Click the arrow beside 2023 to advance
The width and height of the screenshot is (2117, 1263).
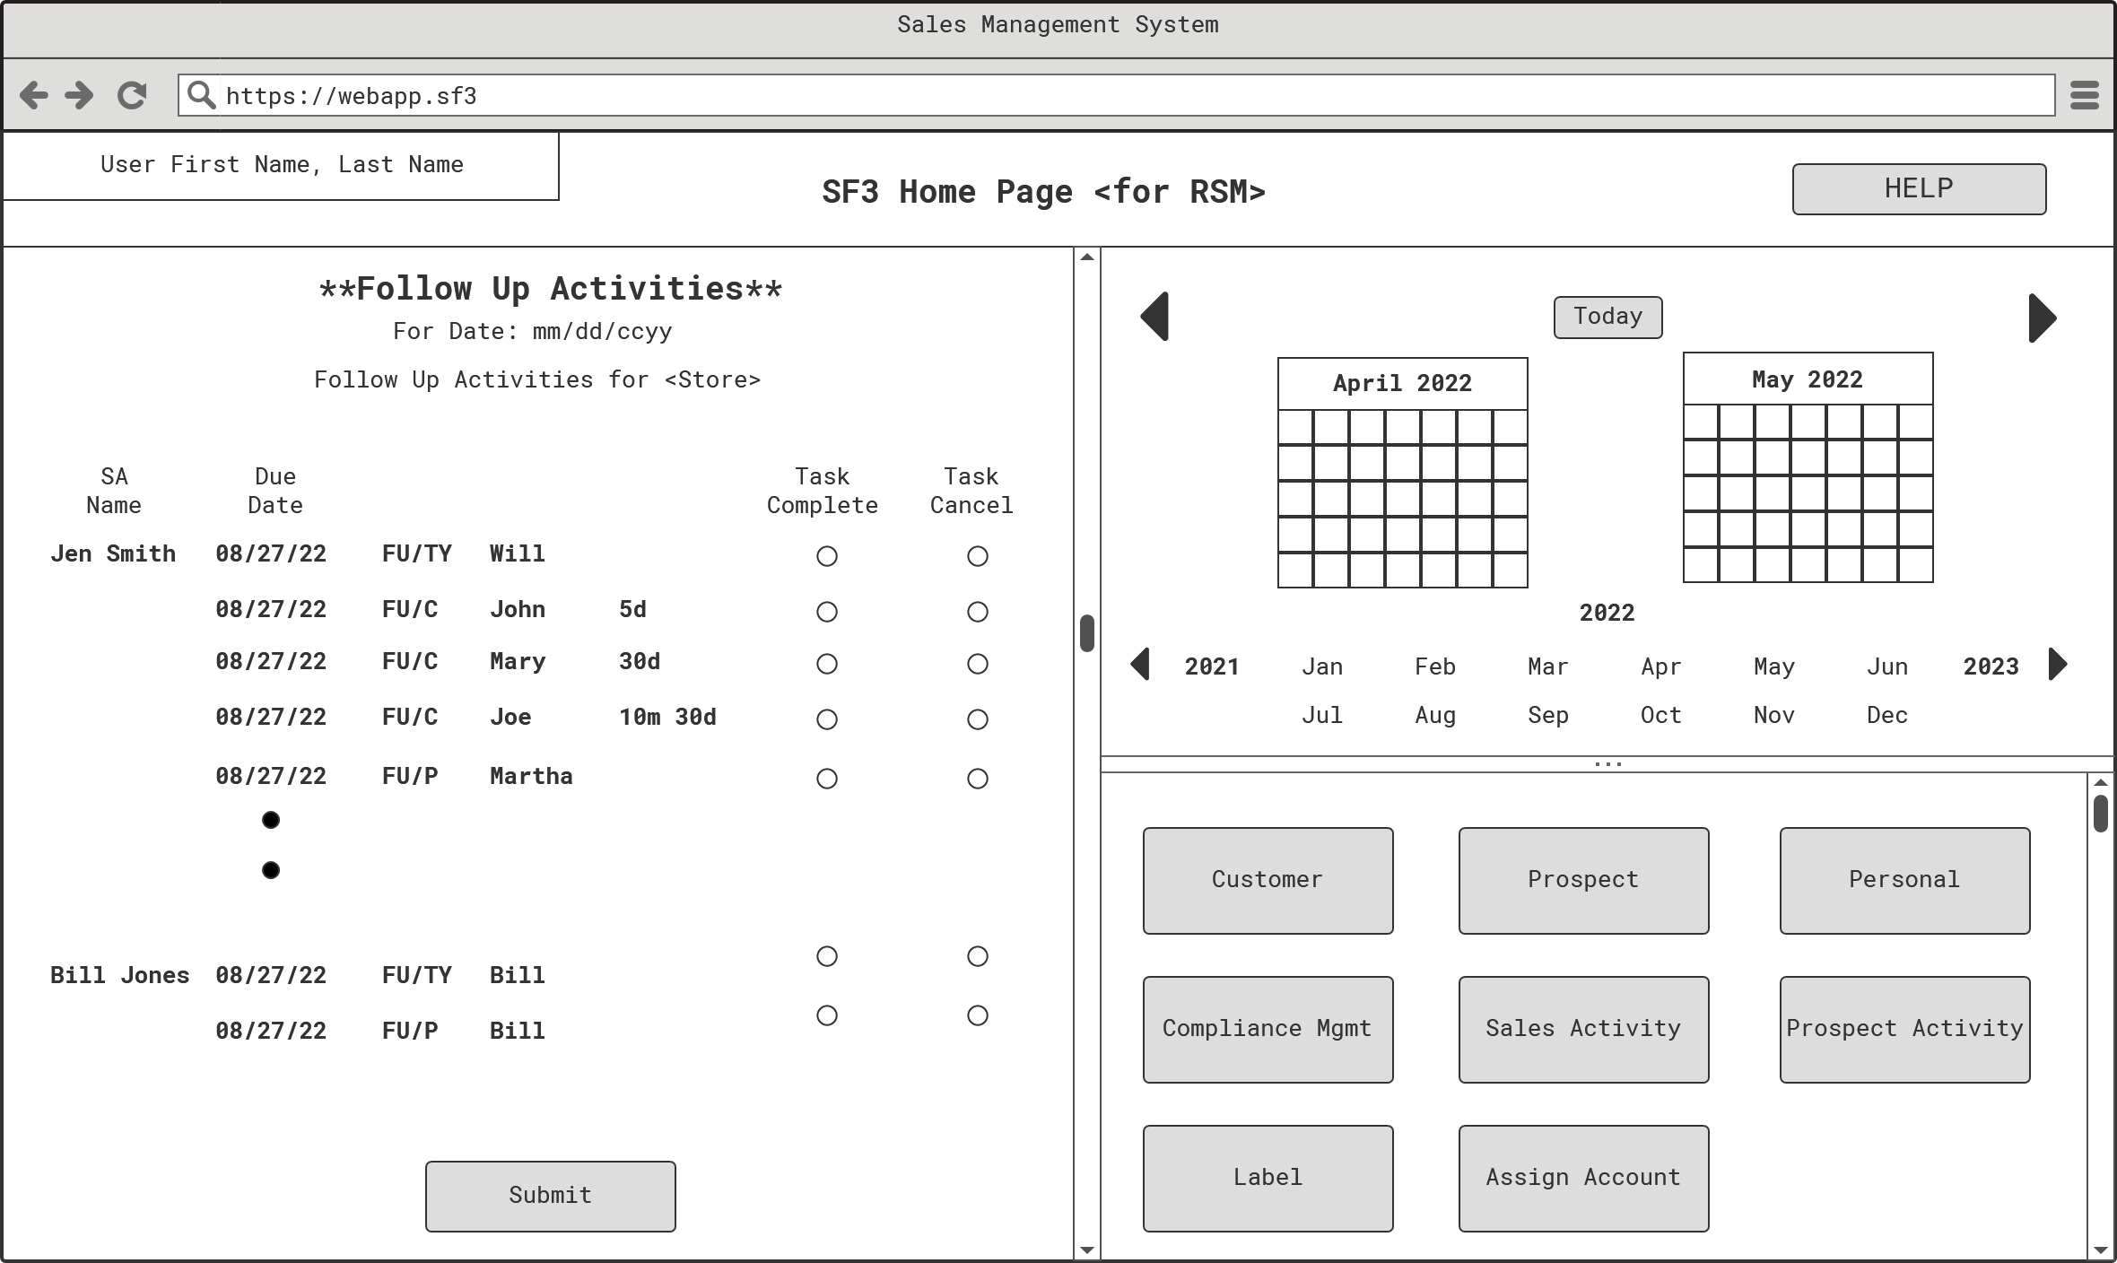point(2058,665)
